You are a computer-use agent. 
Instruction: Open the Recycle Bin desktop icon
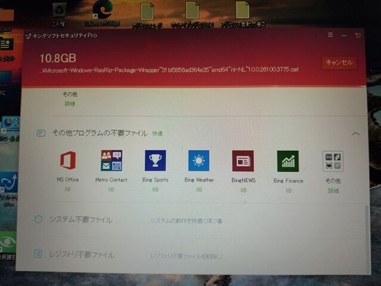(58, 14)
